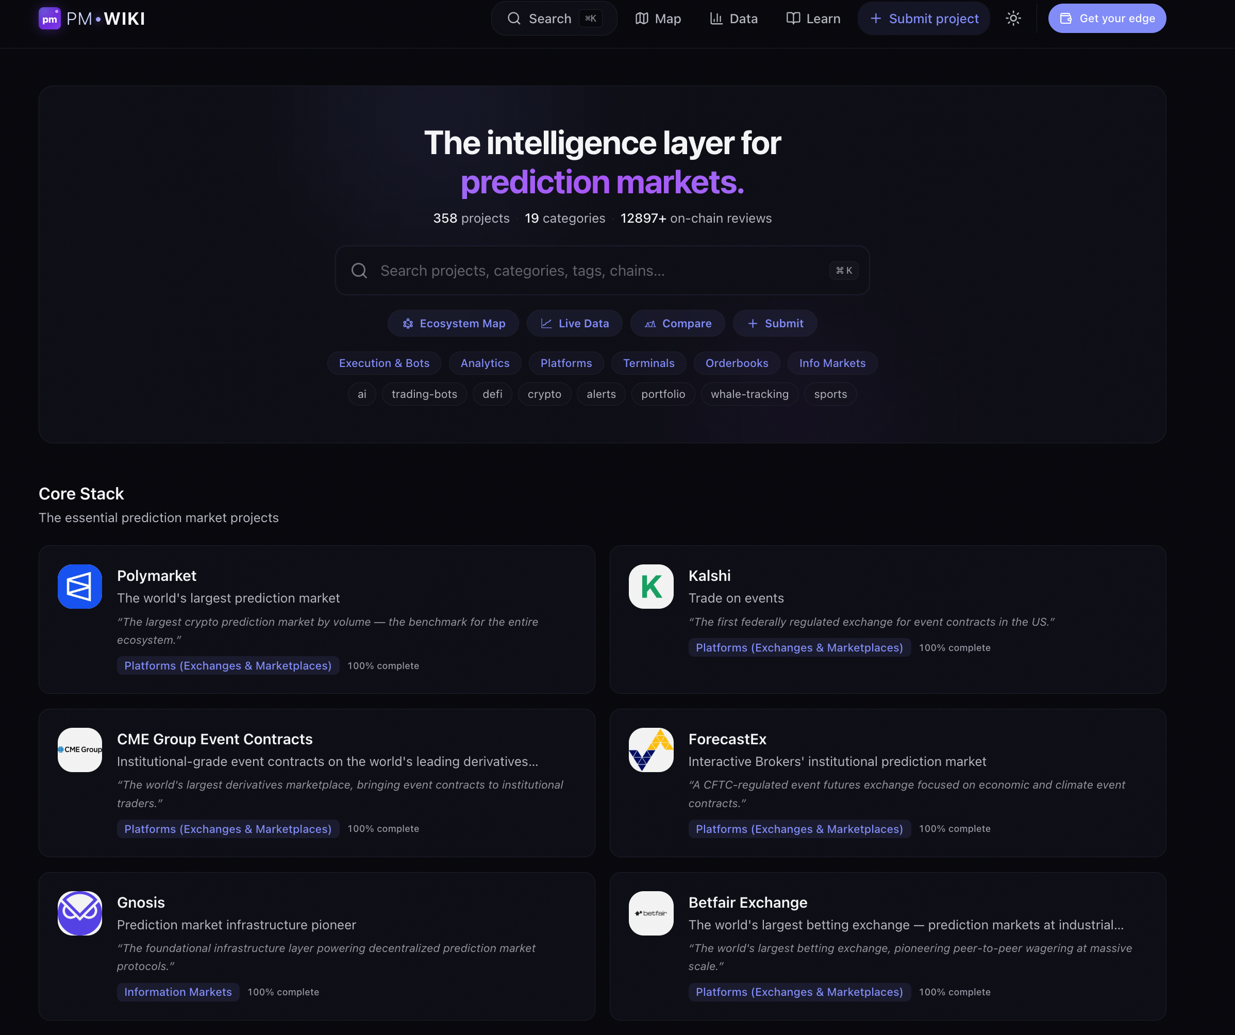Open the Learn navigation item
The width and height of the screenshot is (1235, 1035).
tap(813, 18)
